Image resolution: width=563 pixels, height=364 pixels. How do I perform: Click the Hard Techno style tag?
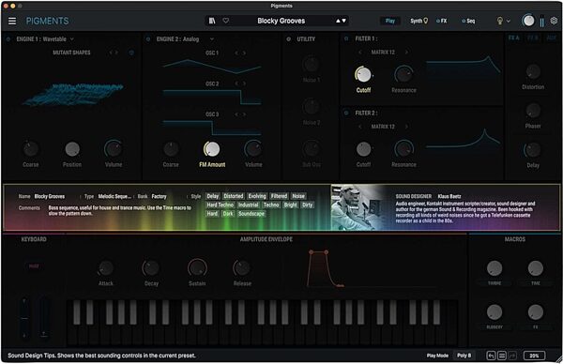coord(221,205)
